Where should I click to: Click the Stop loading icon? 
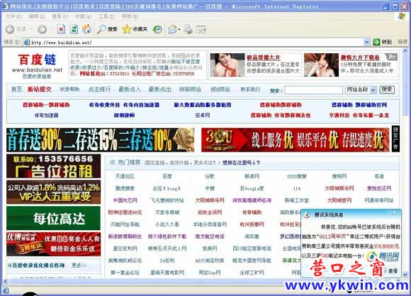pyautogui.click(x=61, y=29)
